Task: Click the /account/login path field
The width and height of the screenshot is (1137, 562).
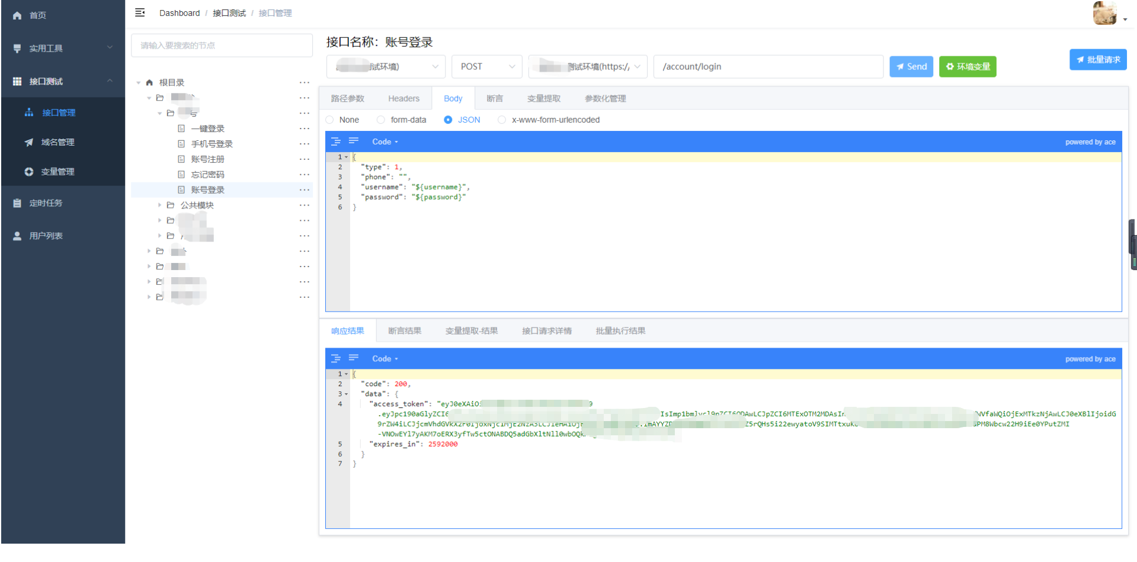Action: (768, 67)
